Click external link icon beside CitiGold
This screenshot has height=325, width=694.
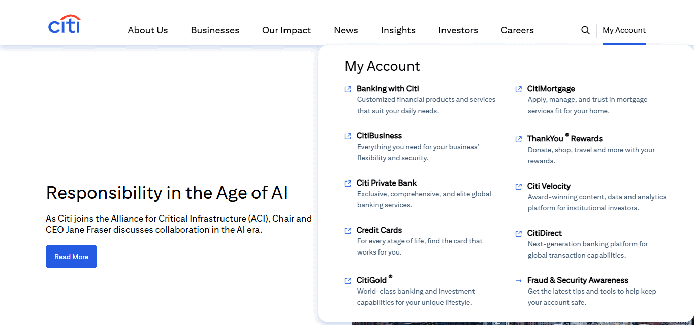[348, 281]
